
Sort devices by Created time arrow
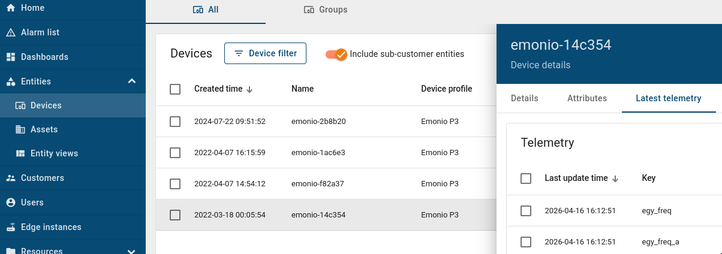click(249, 89)
